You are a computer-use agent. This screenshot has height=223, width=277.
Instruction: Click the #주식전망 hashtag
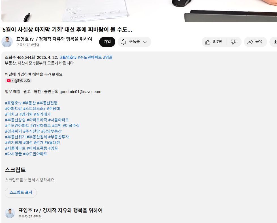[x=31, y=131]
